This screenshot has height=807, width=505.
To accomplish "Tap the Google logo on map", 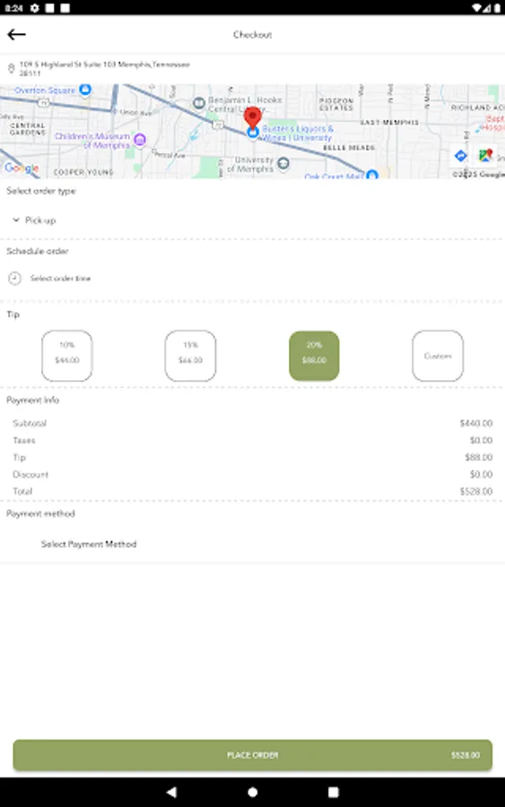I will pyautogui.click(x=22, y=168).
